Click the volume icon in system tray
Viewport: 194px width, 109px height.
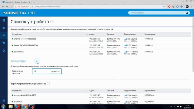tap(181, 107)
